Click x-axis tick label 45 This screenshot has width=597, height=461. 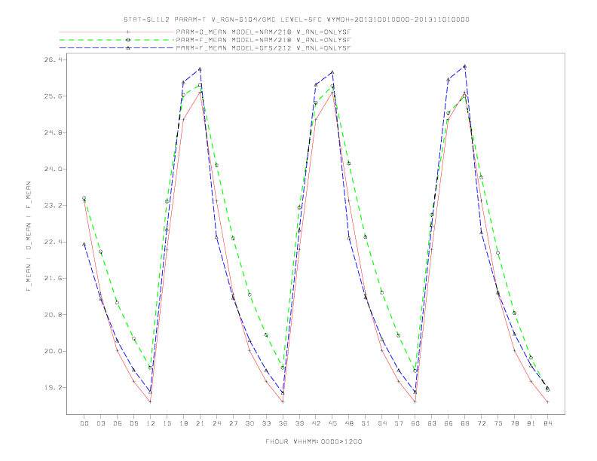click(332, 423)
